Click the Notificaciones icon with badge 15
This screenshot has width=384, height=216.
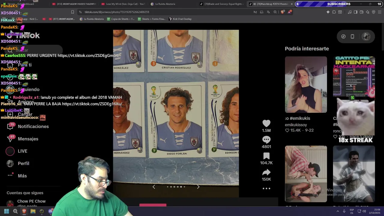coord(10,126)
